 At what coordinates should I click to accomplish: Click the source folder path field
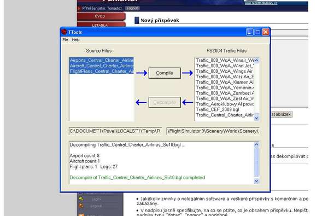115,131
